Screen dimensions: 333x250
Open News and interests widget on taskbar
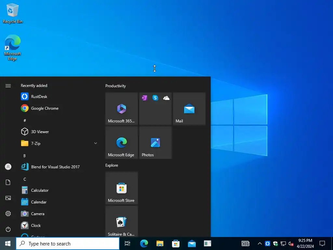pyautogui.click(x=246, y=243)
